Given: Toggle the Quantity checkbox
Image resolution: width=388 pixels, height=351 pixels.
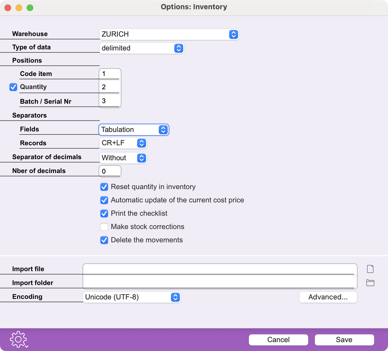Looking at the screenshot, I should (x=13, y=87).
